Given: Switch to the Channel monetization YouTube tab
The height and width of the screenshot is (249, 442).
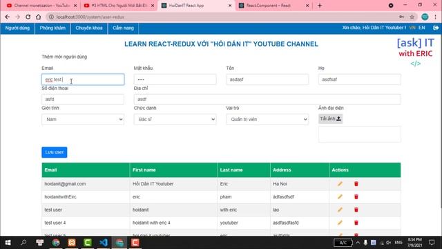Looking at the screenshot, I should (x=41, y=6).
